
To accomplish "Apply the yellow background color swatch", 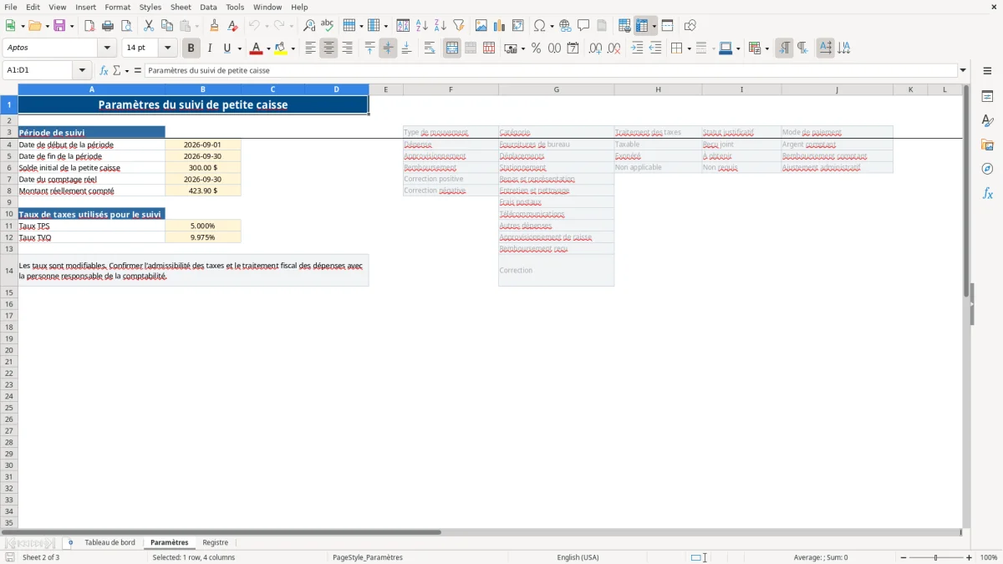I will pos(281,48).
